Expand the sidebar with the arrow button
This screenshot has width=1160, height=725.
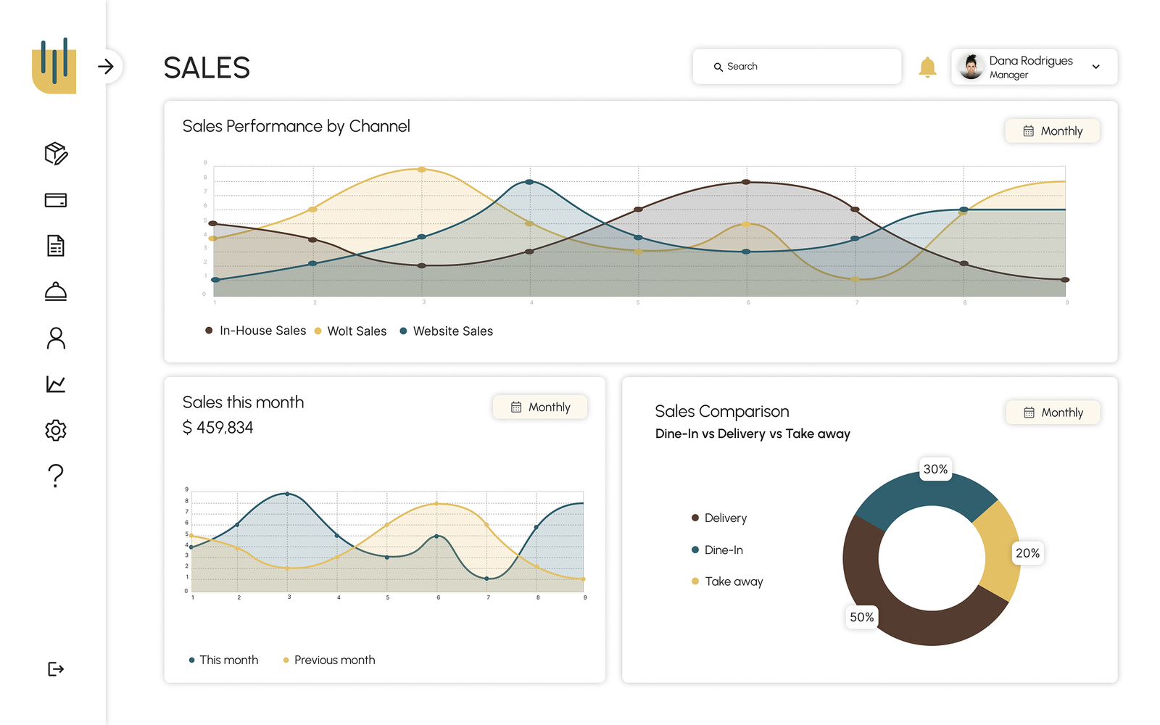[x=107, y=67]
